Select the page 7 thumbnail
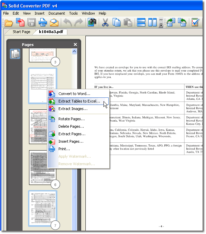This screenshot has width=206, height=234. pos(43,207)
